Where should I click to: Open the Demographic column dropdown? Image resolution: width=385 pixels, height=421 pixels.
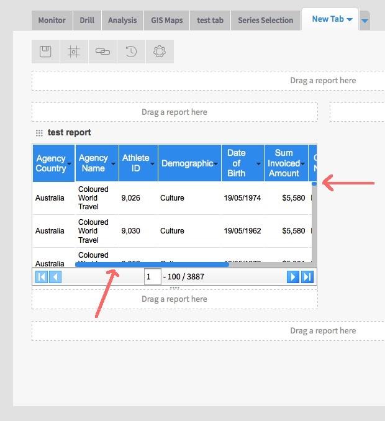click(x=216, y=164)
